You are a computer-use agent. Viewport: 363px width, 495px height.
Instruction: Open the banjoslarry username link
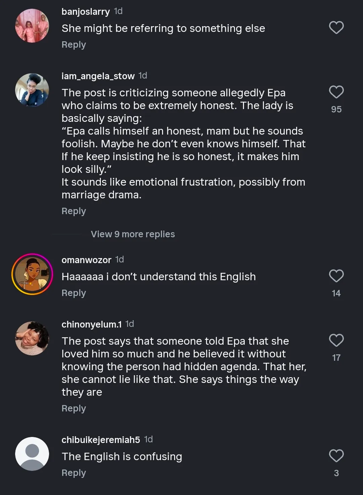tap(85, 12)
